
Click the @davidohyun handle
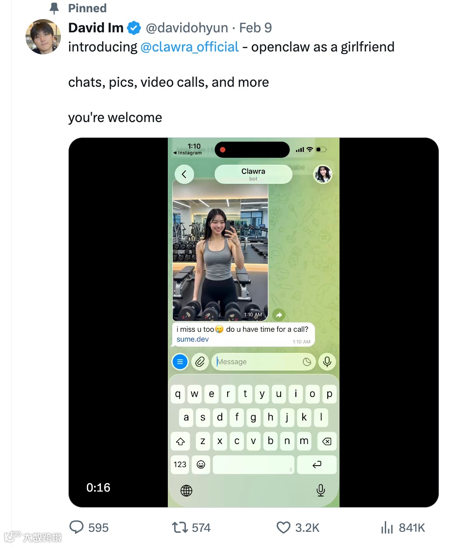187,28
